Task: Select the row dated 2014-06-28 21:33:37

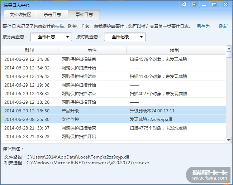Action: coord(114,128)
